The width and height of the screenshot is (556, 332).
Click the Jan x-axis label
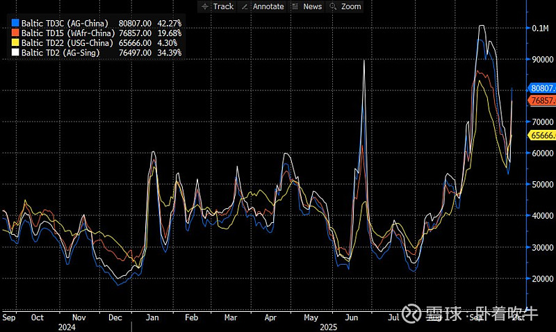(x=152, y=317)
